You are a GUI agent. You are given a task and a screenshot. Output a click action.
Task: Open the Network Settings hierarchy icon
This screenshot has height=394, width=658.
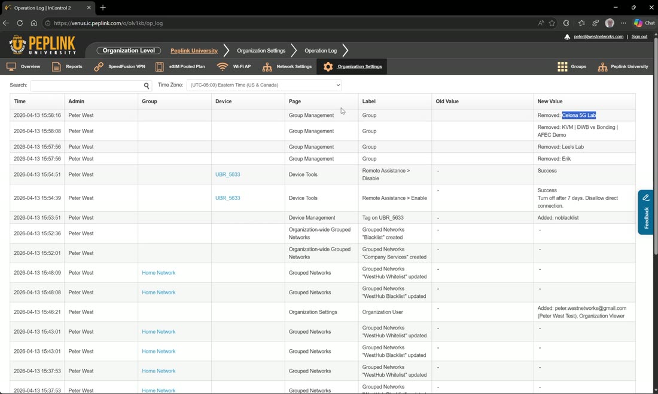(267, 67)
